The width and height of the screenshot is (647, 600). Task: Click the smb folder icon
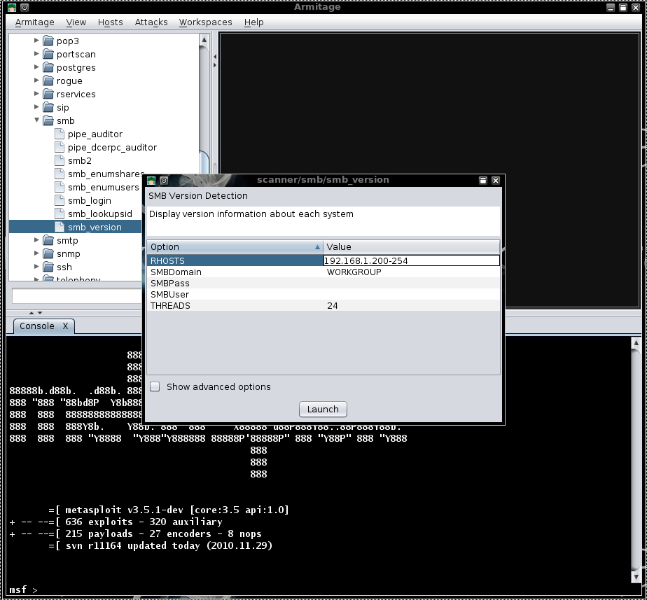coord(48,120)
